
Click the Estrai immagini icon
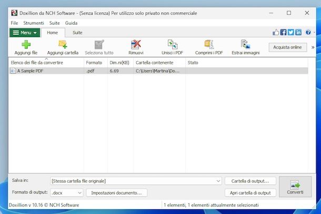(x=245, y=44)
